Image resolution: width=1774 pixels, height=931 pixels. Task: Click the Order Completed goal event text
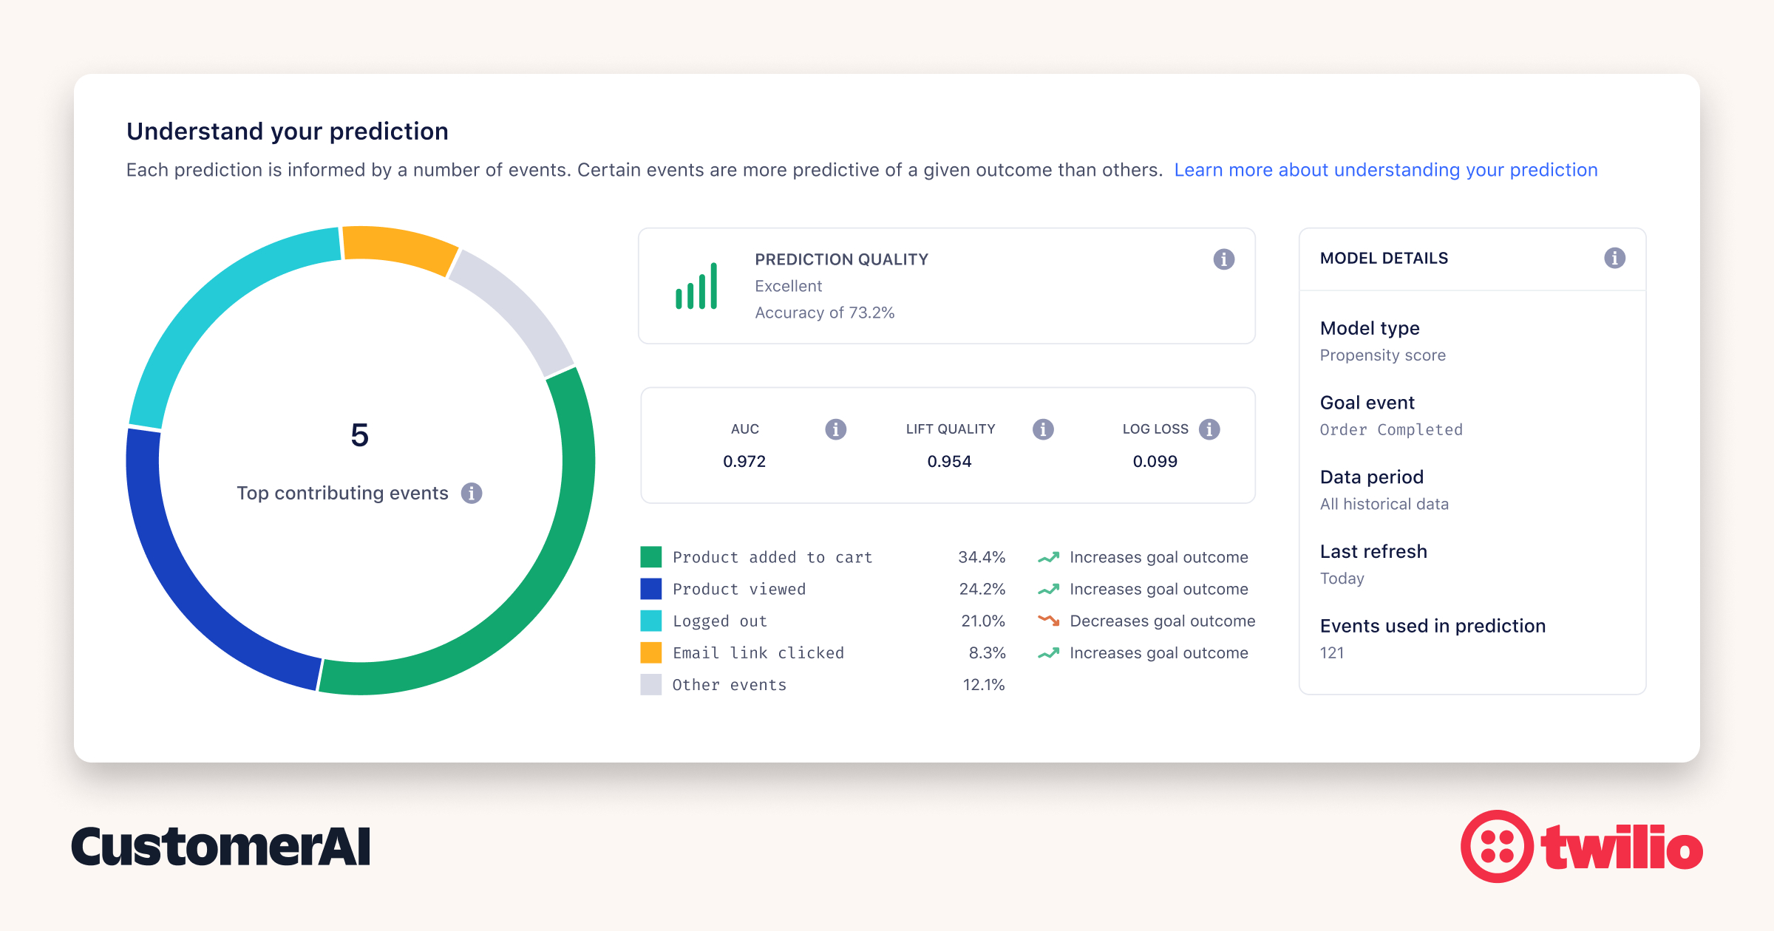(1391, 430)
